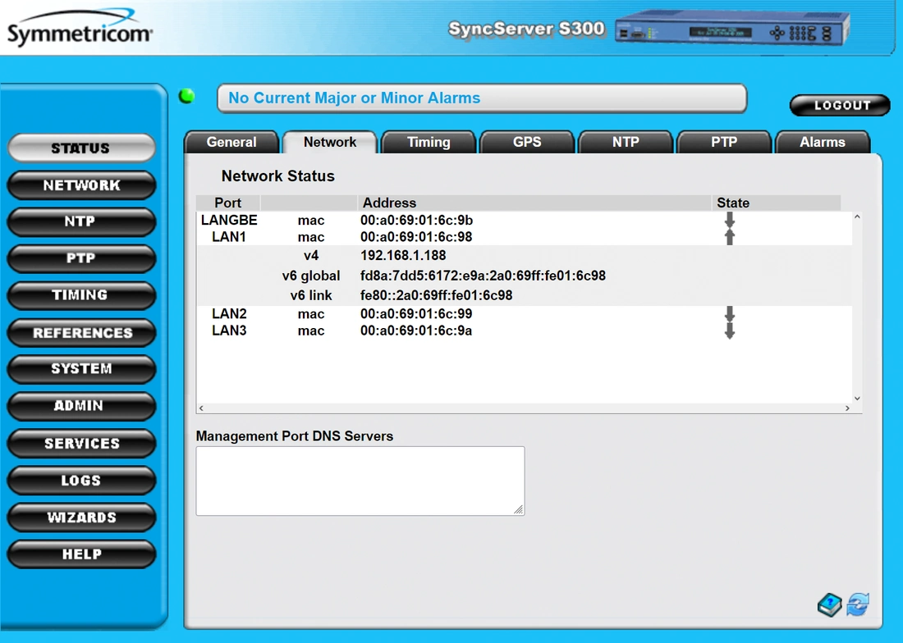Click the LAN1 up-arrow state icon
Image resolution: width=903 pixels, height=643 pixels.
click(729, 237)
